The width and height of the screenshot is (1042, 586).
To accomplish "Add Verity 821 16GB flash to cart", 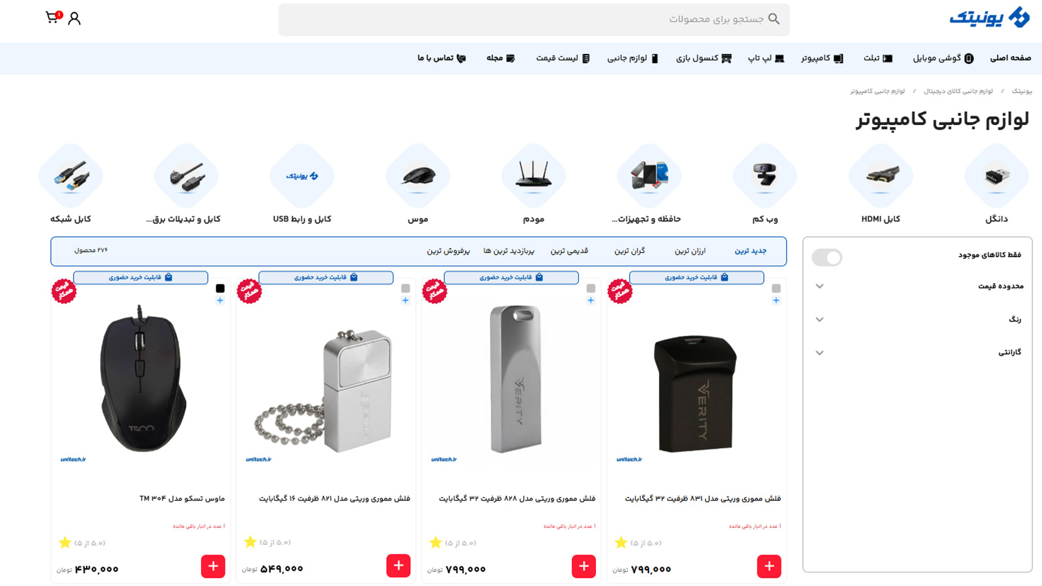I will (x=399, y=566).
